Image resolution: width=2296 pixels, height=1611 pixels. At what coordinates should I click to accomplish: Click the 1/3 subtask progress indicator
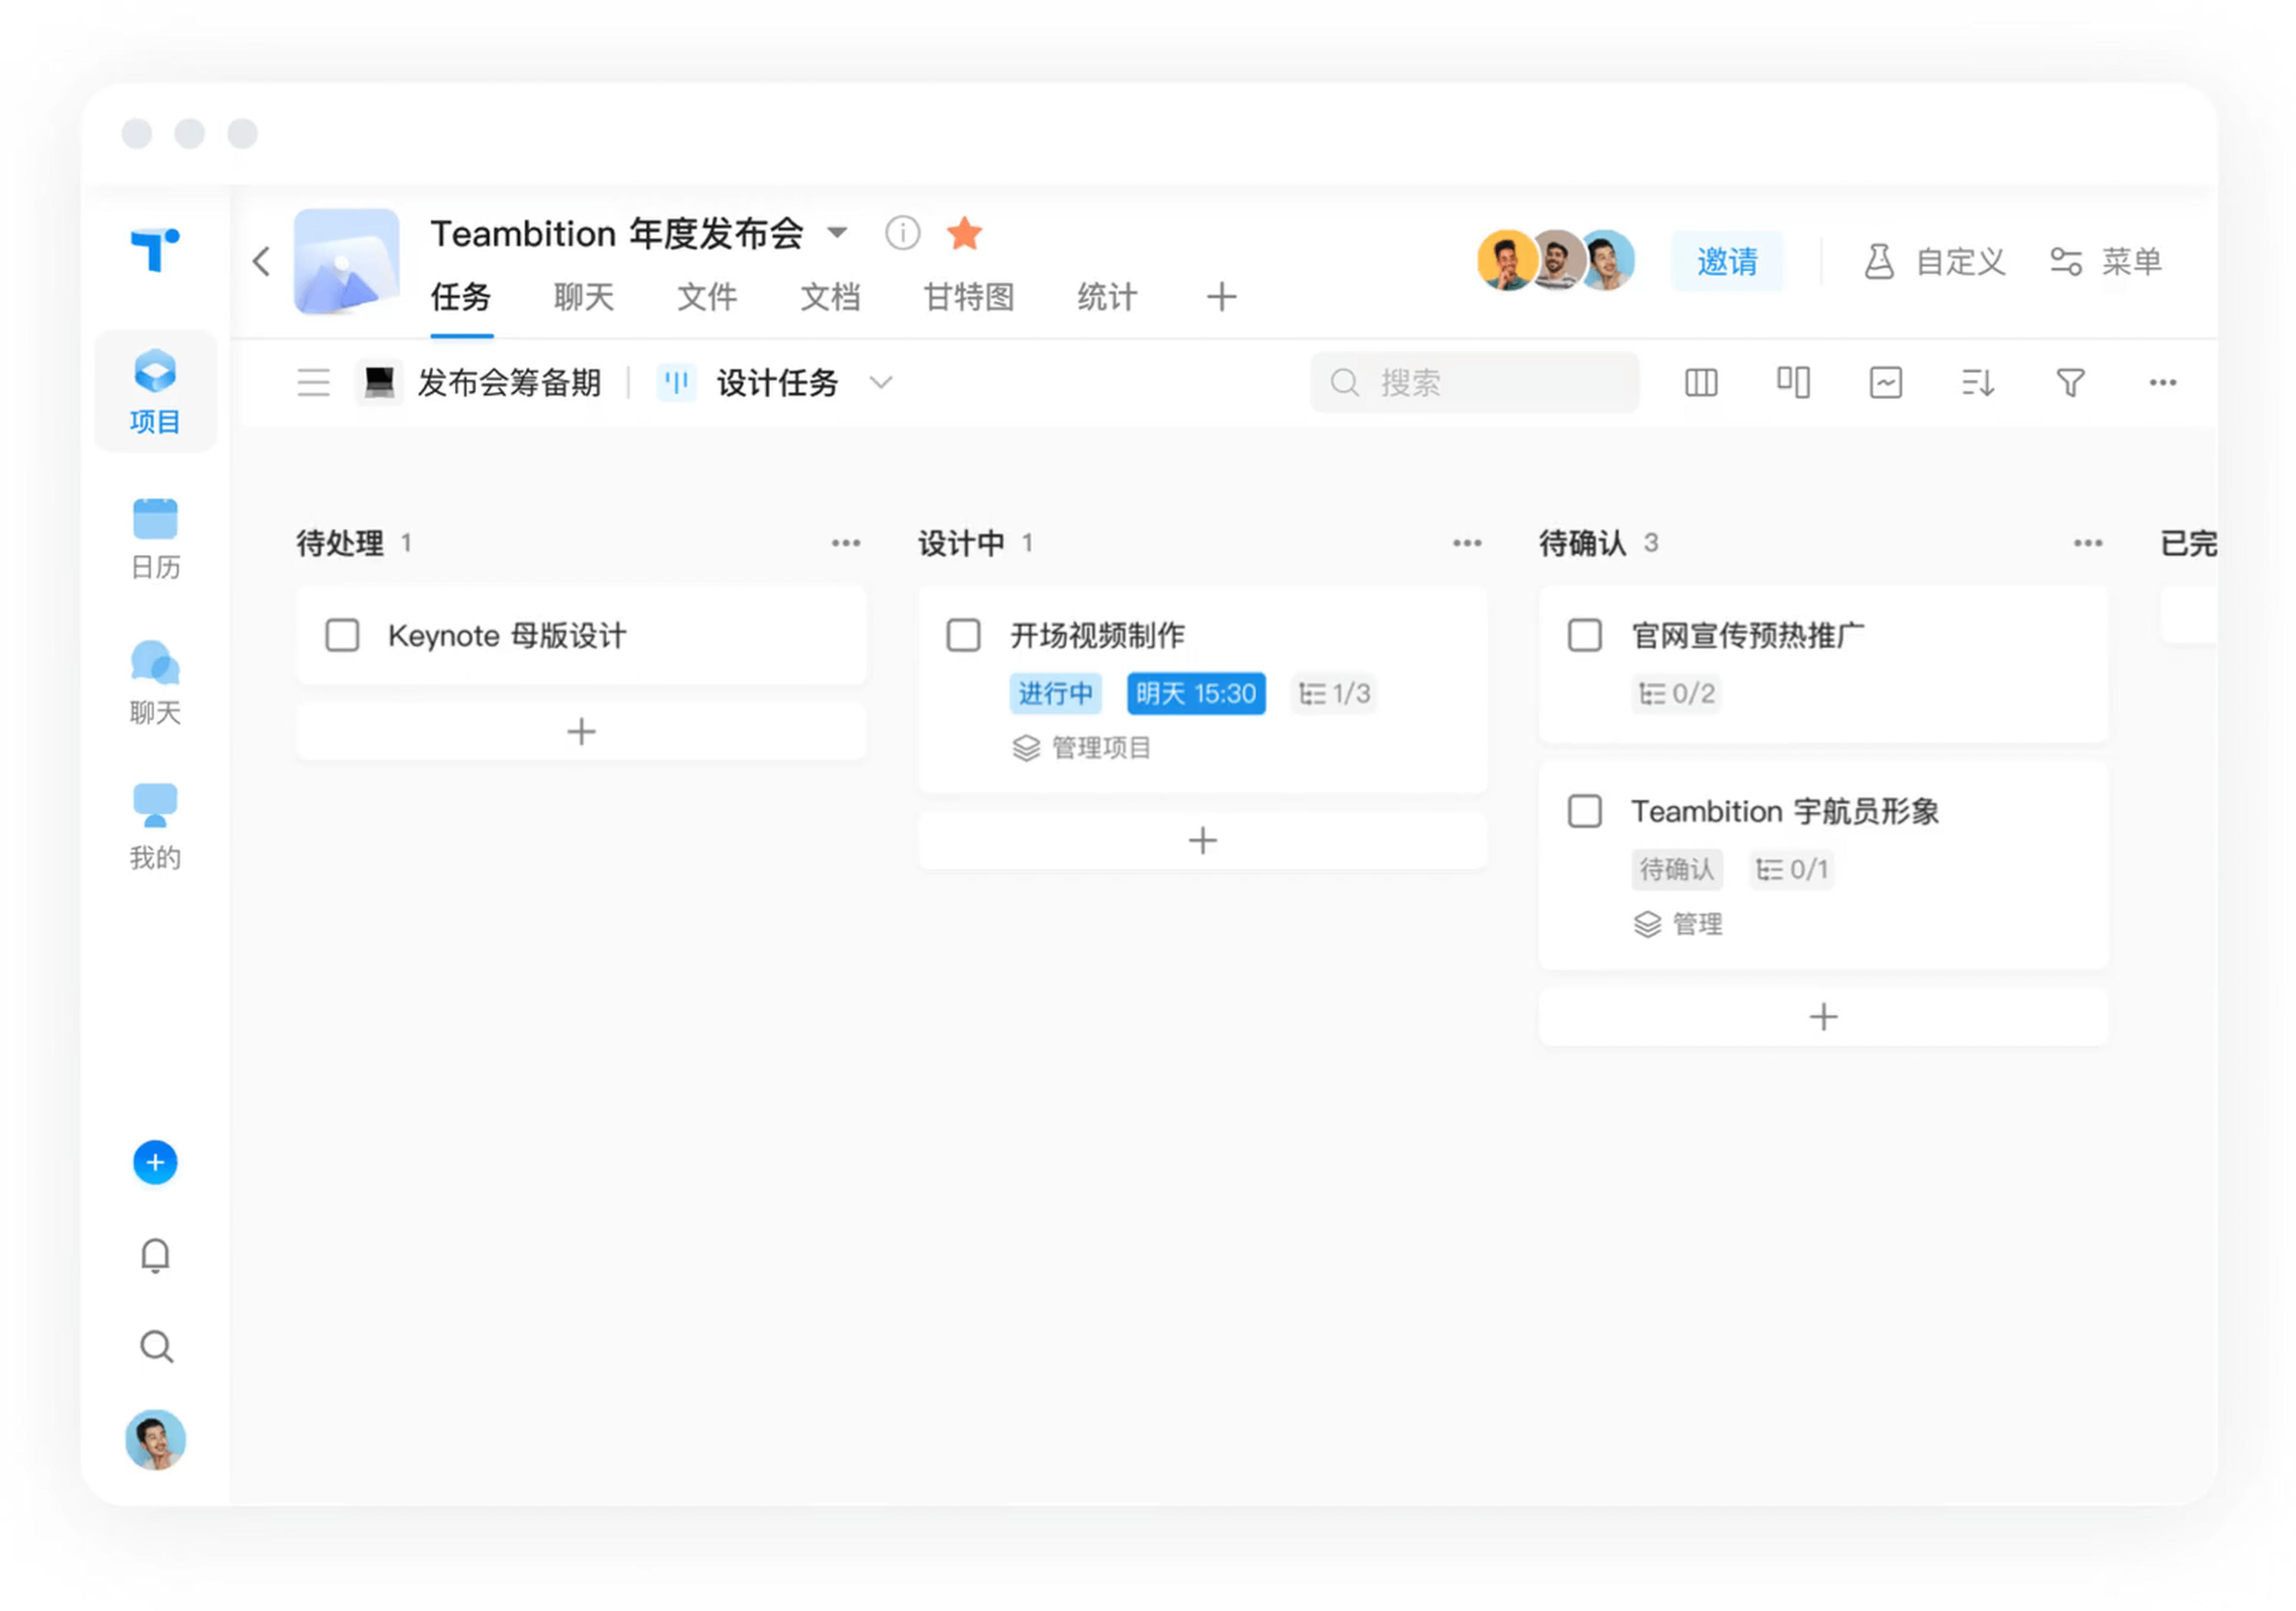(1335, 693)
